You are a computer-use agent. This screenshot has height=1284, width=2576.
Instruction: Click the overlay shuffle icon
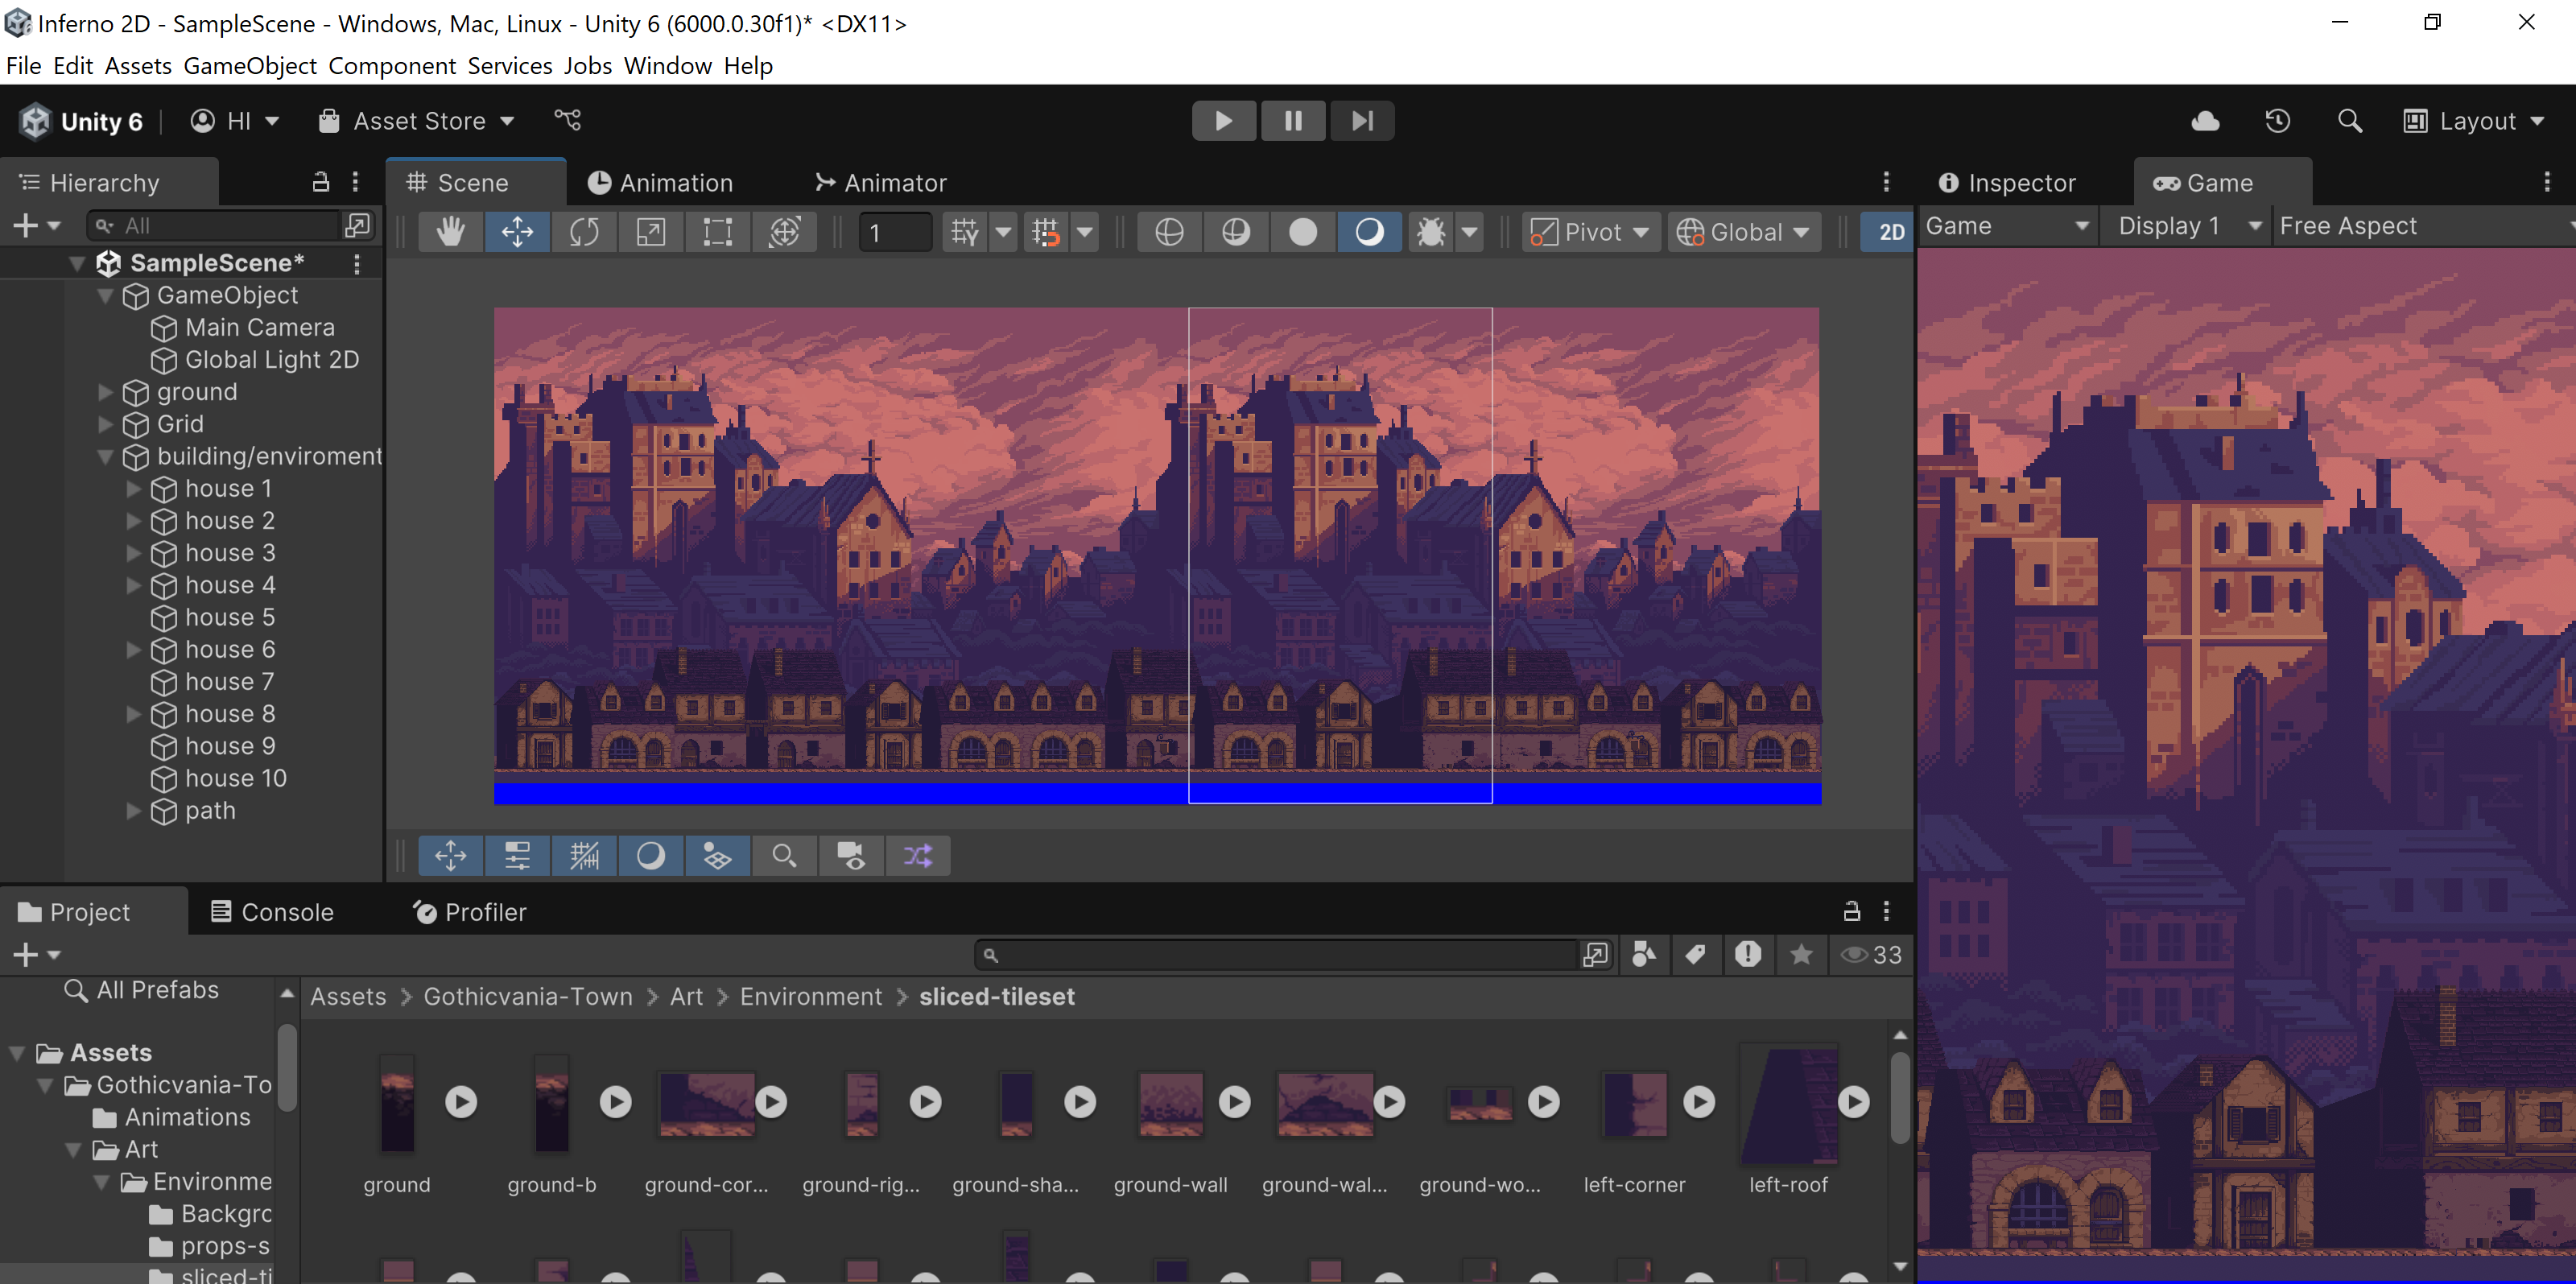[x=918, y=856]
